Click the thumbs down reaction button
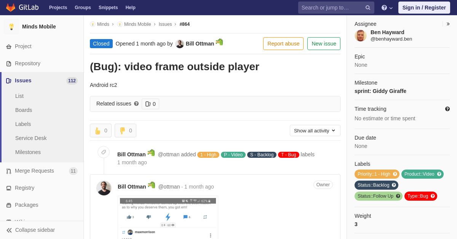This screenshot has height=239, width=457. pyautogui.click(x=125, y=131)
